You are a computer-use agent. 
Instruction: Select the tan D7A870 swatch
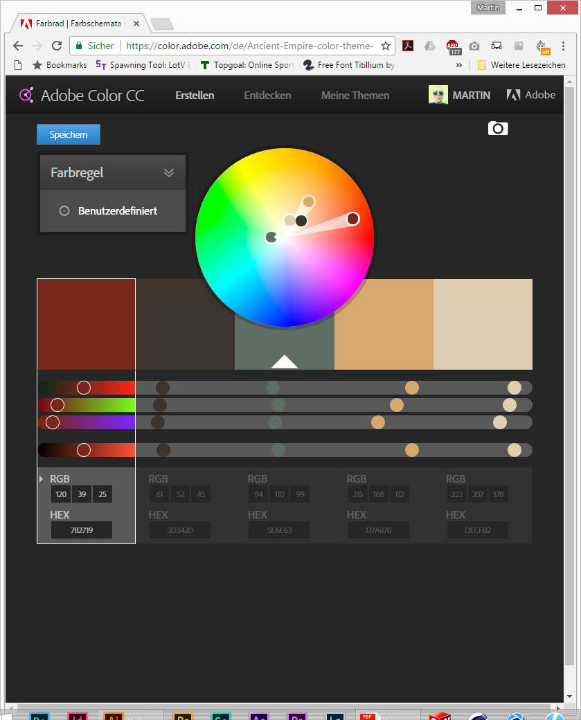click(384, 324)
